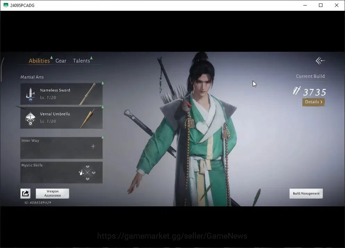Click the Current Build label
345x248 pixels.
310,76
